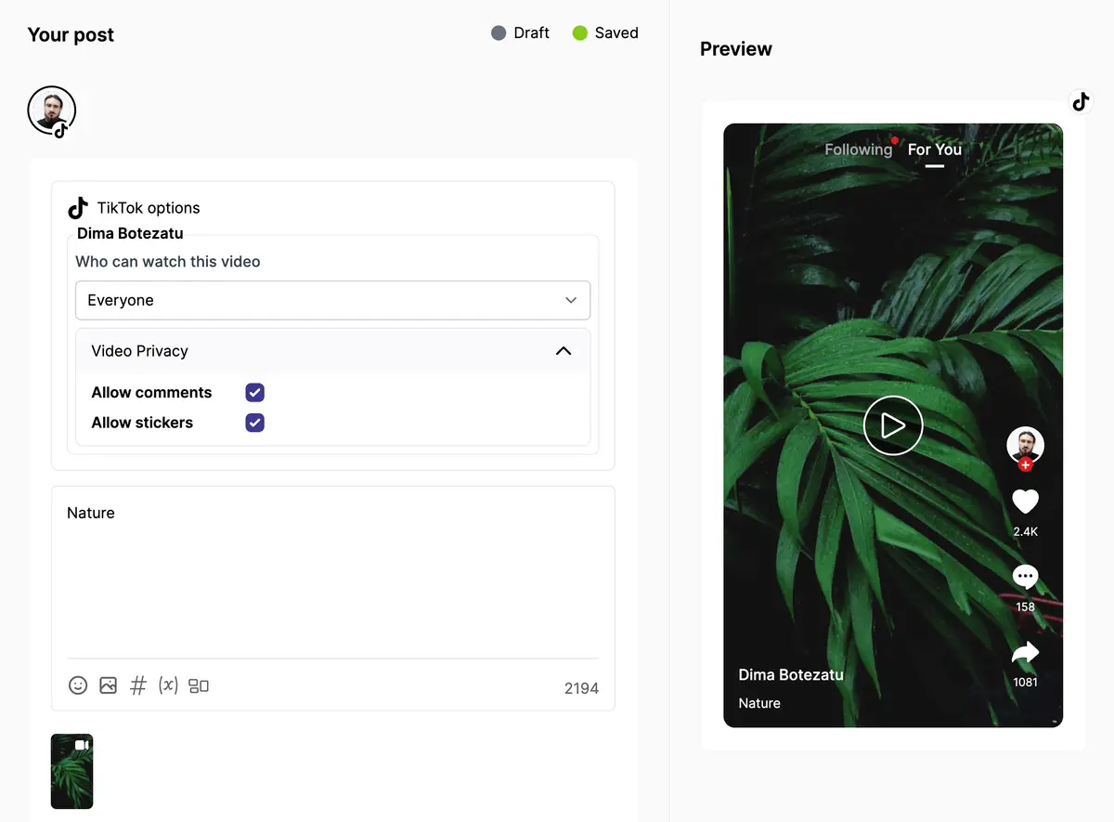
Task: Click the comment bubble icon in the preview
Action: tap(1025, 577)
